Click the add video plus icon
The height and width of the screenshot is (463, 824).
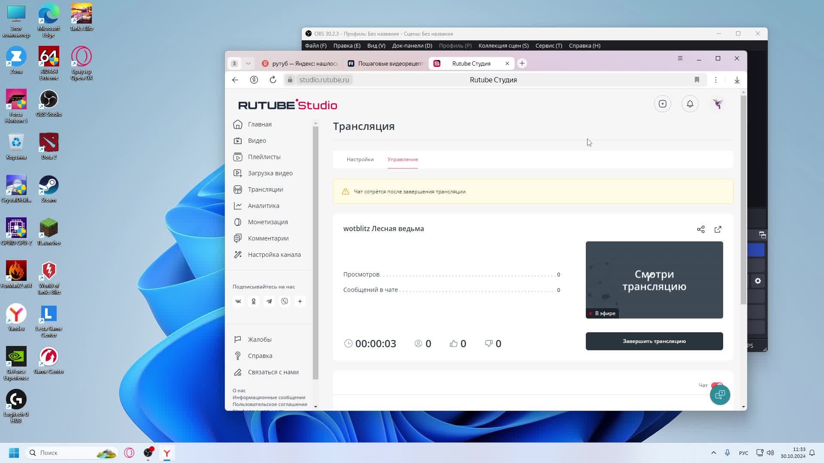(x=663, y=104)
